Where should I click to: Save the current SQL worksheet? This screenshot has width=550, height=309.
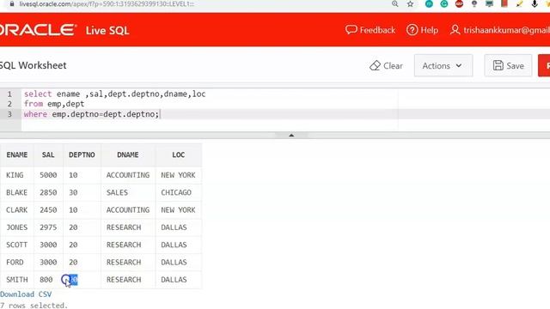tap(508, 65)
